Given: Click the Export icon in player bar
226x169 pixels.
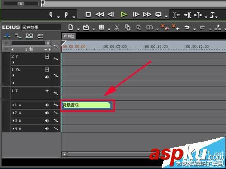Looking at the screenshot, I should 212,15.
